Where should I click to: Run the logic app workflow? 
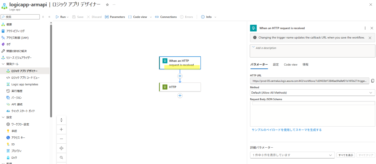(x=60, y=17)
